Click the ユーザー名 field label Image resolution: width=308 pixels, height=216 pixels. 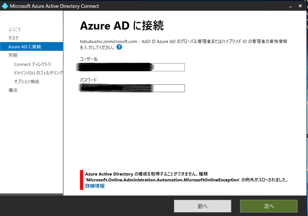[x=89, y=59]
